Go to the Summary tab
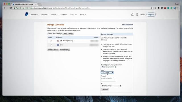Viewport: 182px width, 102px height. tap(34, 14)
